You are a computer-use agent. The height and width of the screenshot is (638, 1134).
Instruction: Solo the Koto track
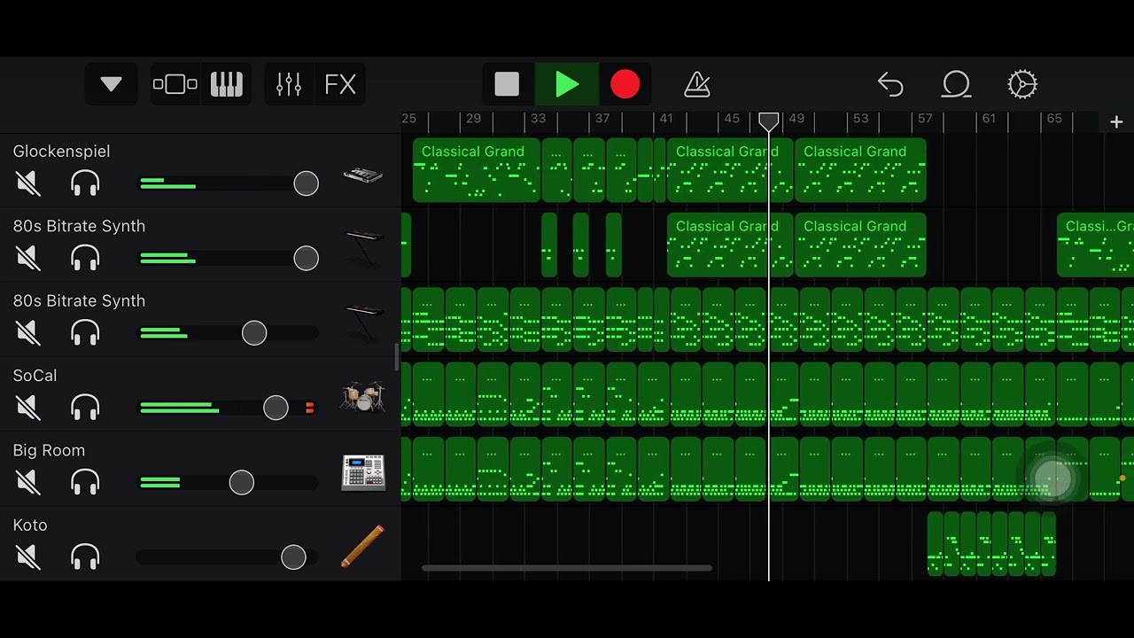pyautogui.click(x=85, y=556)
